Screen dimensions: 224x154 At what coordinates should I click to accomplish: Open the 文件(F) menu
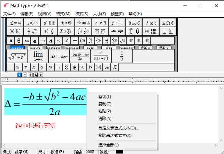(9, 14)
